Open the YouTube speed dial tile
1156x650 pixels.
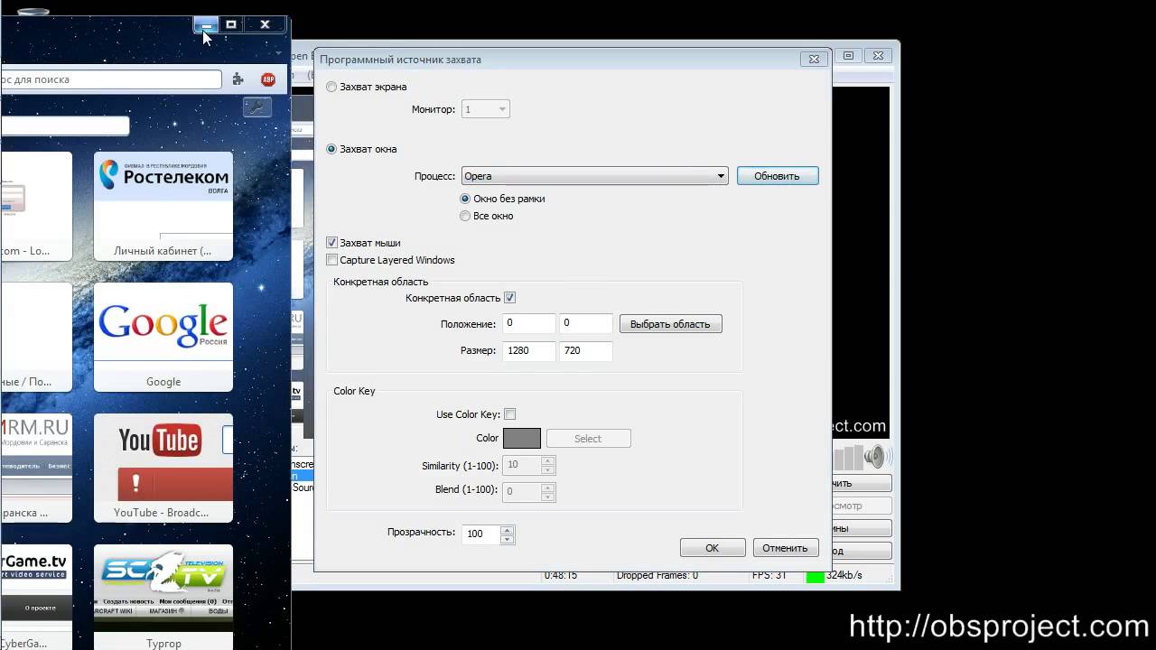pos(163,468)
